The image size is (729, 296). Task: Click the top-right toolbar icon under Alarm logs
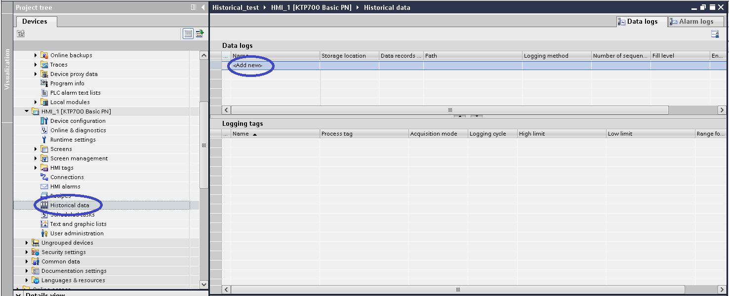coord(715,34)
